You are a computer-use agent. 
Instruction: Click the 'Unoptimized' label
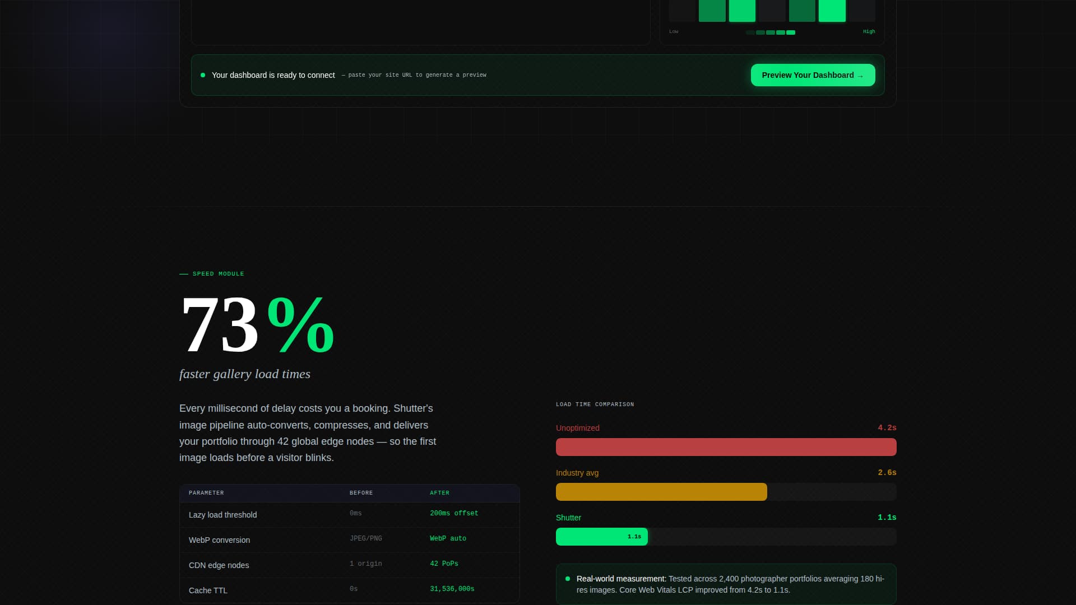pos(577,428)
